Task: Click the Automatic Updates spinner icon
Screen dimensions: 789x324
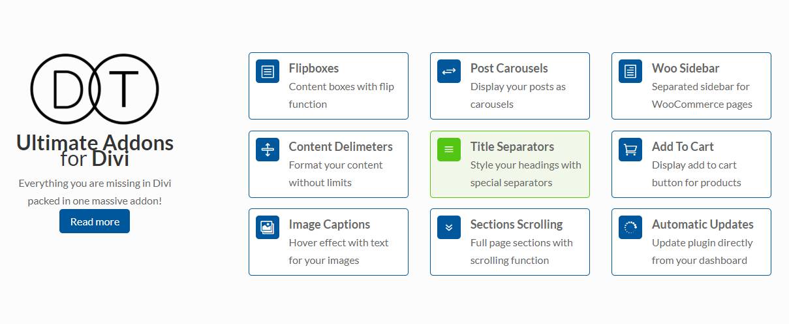Action: pyautogui.click(x=630, y=227)
